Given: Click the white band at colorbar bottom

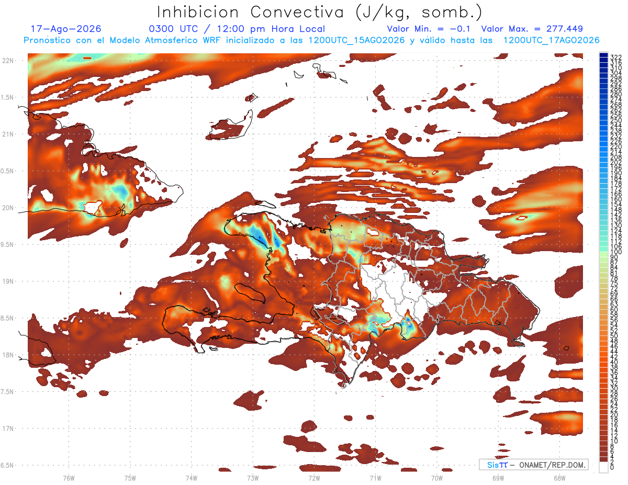Looking at the screenshot, I should (604, 467).
